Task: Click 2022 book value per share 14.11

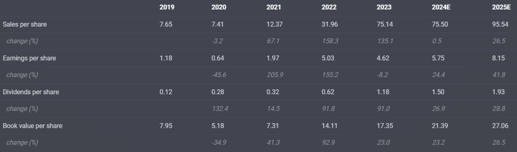Action: [328, 126]
